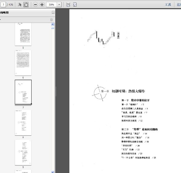Click the contents entry ending in / 16

point(135,137)
